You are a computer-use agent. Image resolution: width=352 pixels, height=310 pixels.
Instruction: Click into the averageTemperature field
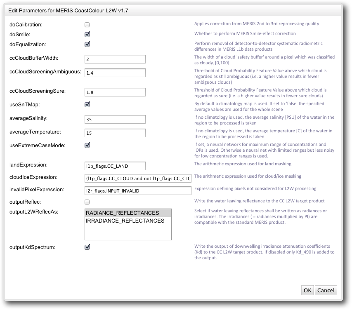tap(115, 133)
